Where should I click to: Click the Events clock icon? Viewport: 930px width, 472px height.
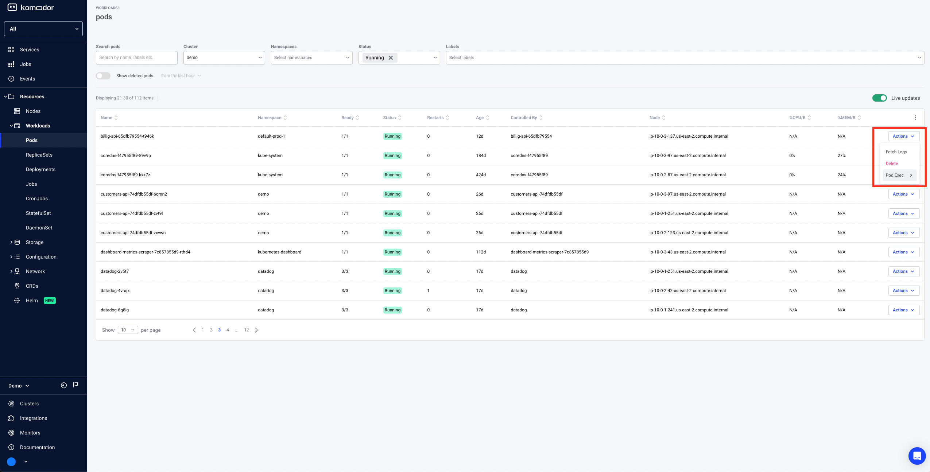(x=11, y=79)
